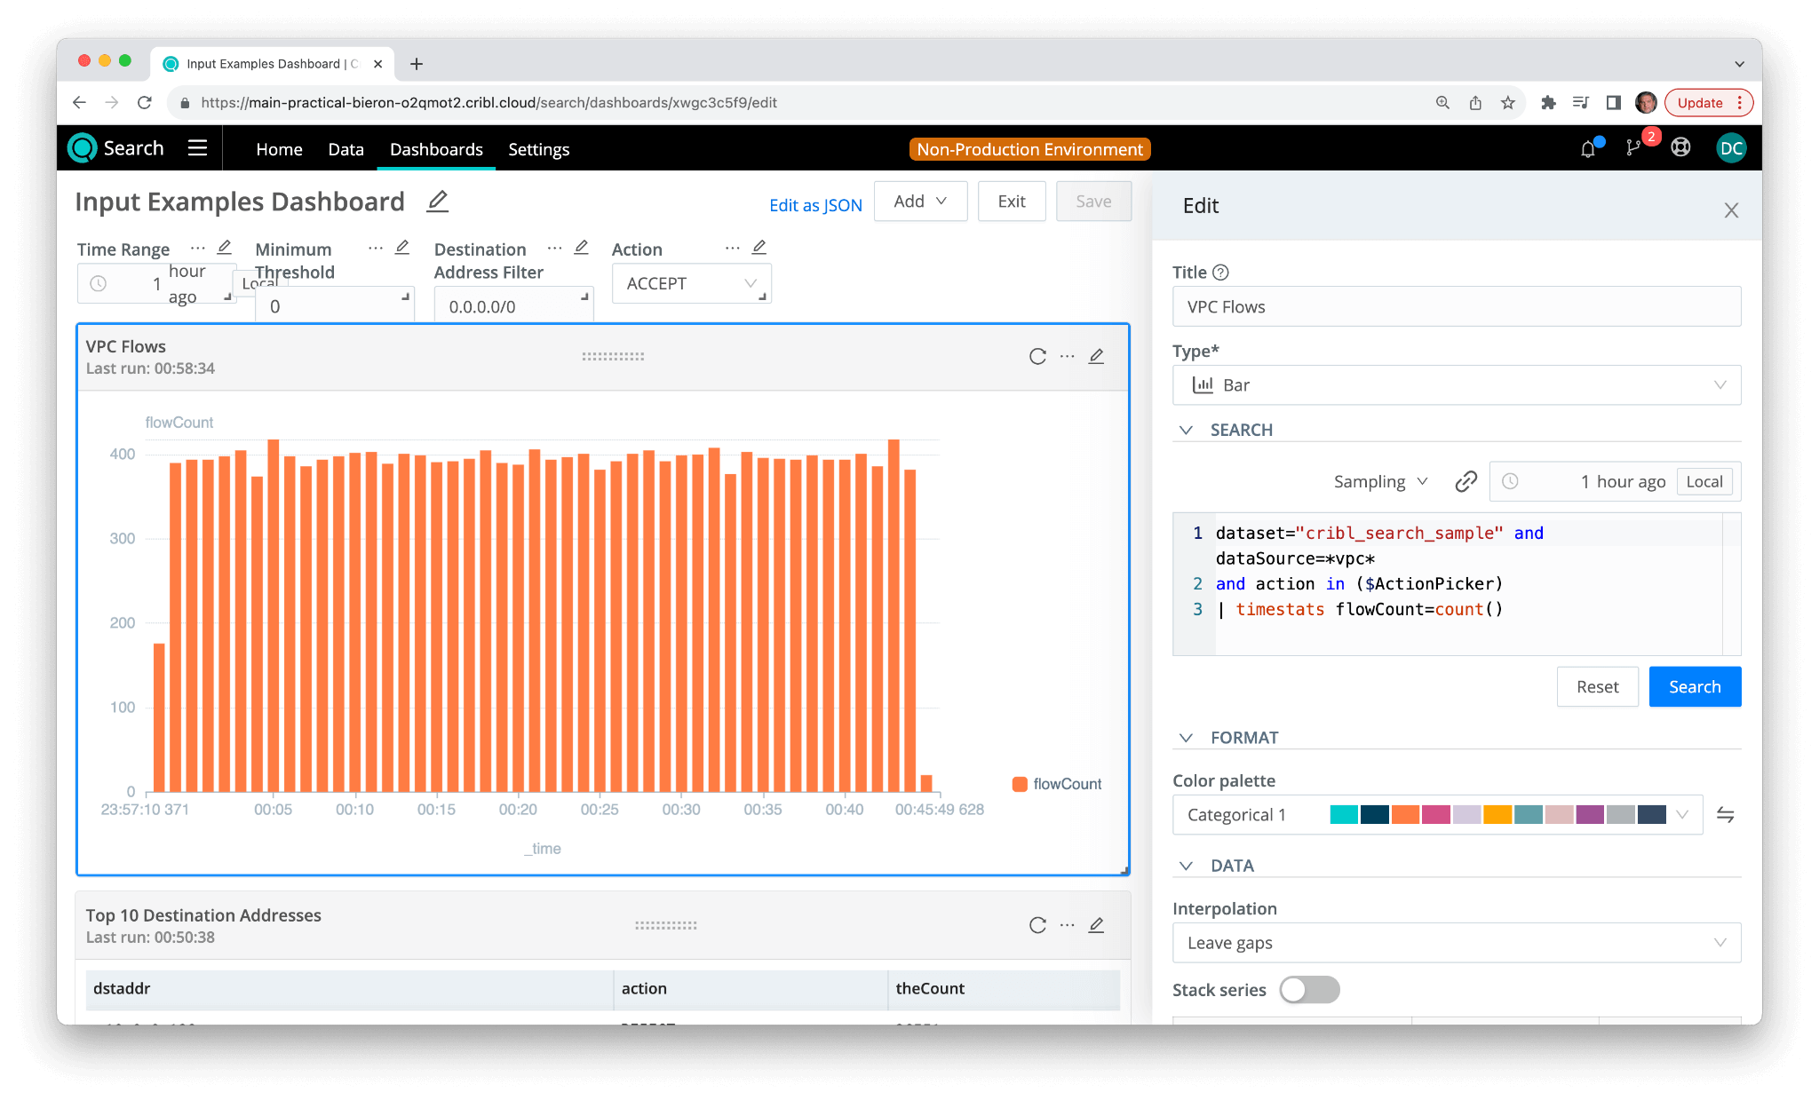
Task: Collapse the SEARCH section
Action: click(x=1186, y=430)
